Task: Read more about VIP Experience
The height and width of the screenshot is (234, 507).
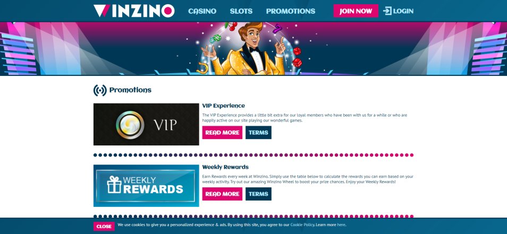Action: pyautogui.click(x=222, y=132)
